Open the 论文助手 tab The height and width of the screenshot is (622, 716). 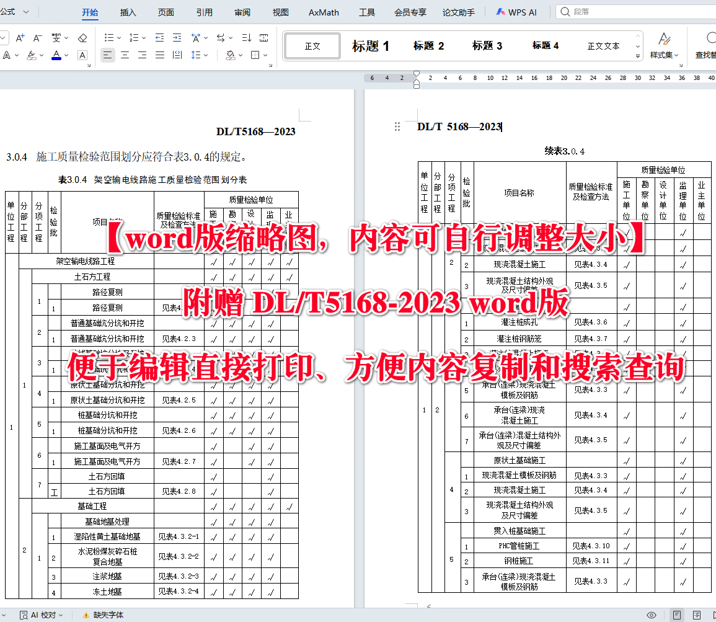[459, 12]
